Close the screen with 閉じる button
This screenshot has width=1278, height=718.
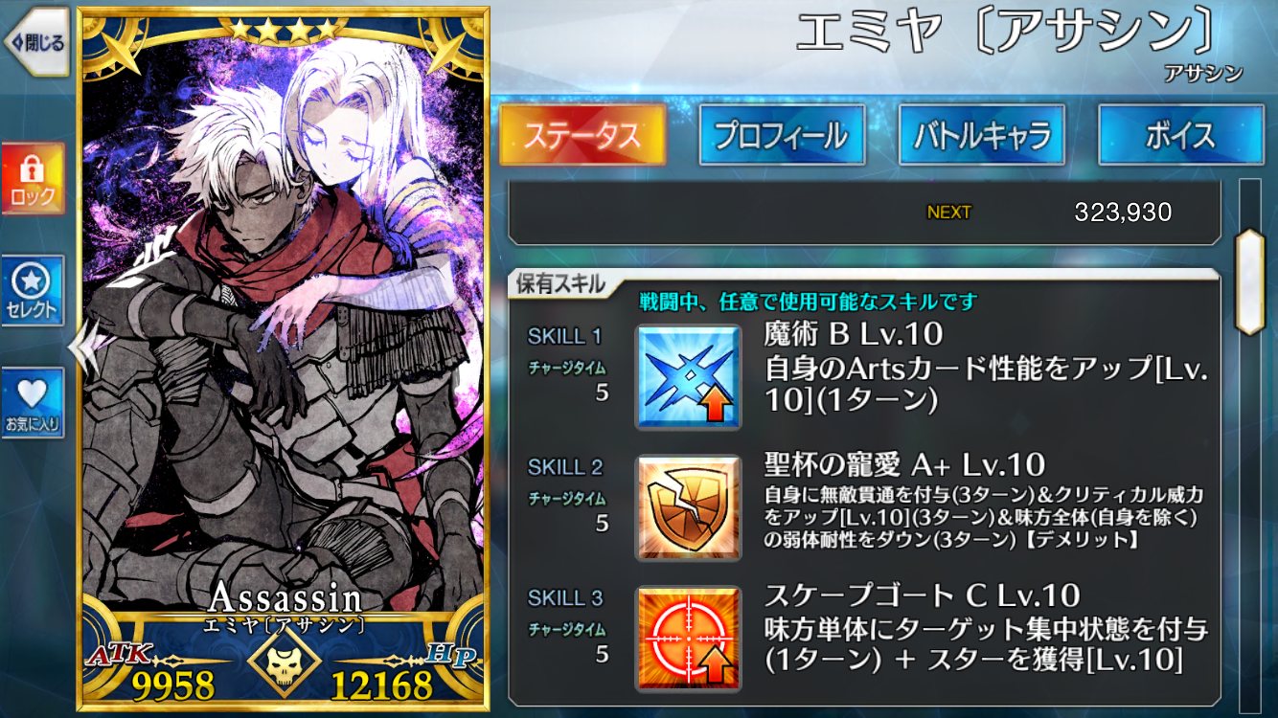pyautogui.click(x=36, y=42)
